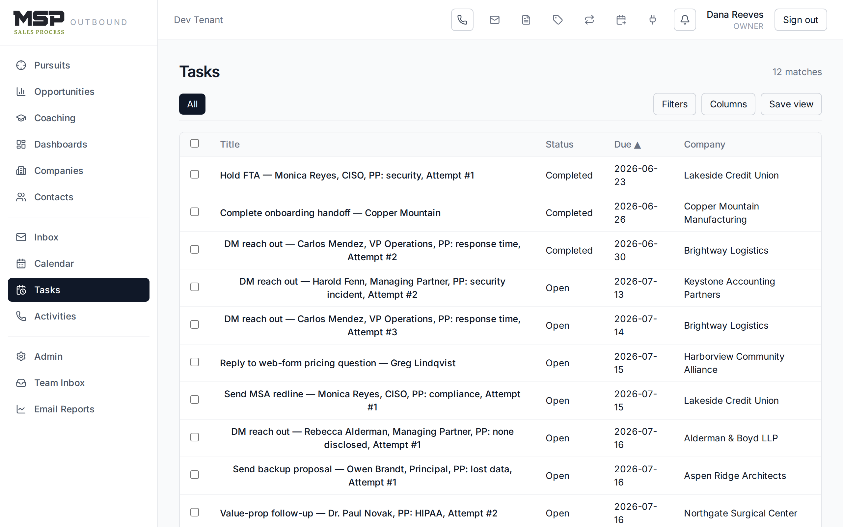Click the Dashboards grid icon

[x=21, y=144]
